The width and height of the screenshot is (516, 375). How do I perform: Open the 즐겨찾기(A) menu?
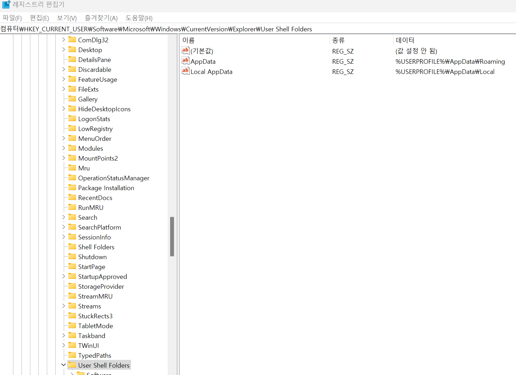101,18
